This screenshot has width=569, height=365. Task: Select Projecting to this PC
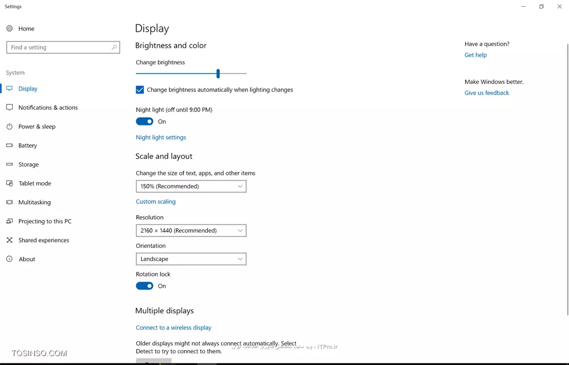click(x=45, y=221)
